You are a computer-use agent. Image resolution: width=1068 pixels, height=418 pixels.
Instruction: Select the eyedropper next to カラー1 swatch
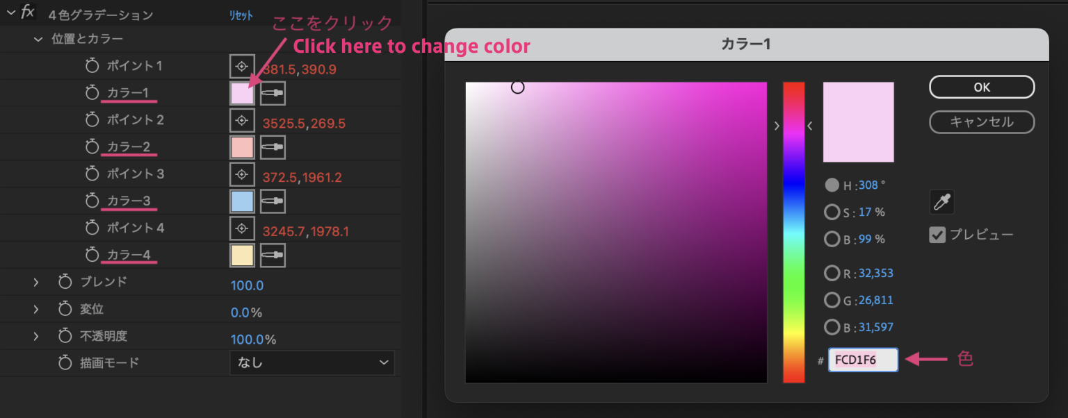pyautogui.click(x=273, y=93)
